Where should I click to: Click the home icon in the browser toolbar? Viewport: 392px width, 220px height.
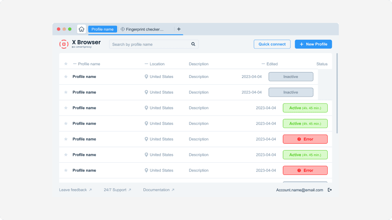click(x=81, y=29)
